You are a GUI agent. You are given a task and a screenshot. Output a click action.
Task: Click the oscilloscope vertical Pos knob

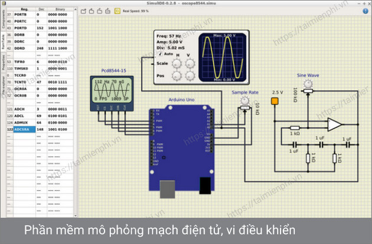(x=189, y=76)
